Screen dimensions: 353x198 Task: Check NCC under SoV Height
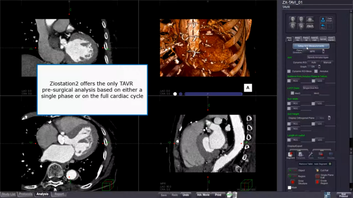click(x=289, y=129)
